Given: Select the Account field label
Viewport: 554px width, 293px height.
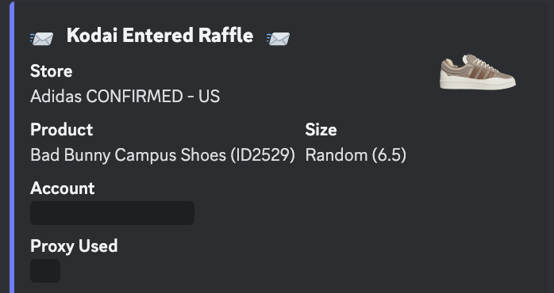Looking at the screenshot, I should click(63, 188).
